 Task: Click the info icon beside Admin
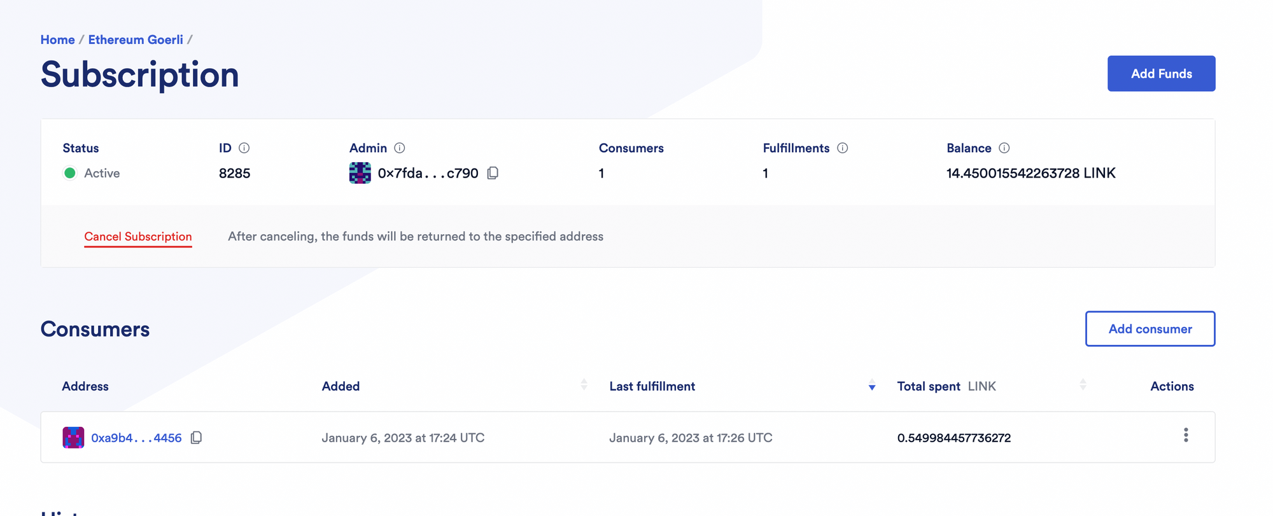[399, 148]
